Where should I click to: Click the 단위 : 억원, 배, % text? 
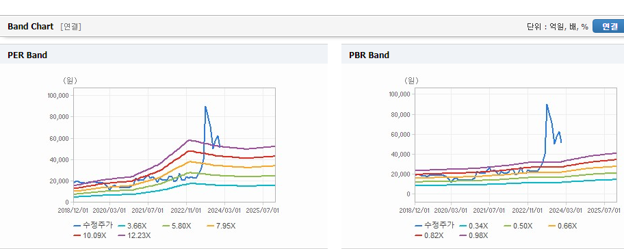(557, 27)
